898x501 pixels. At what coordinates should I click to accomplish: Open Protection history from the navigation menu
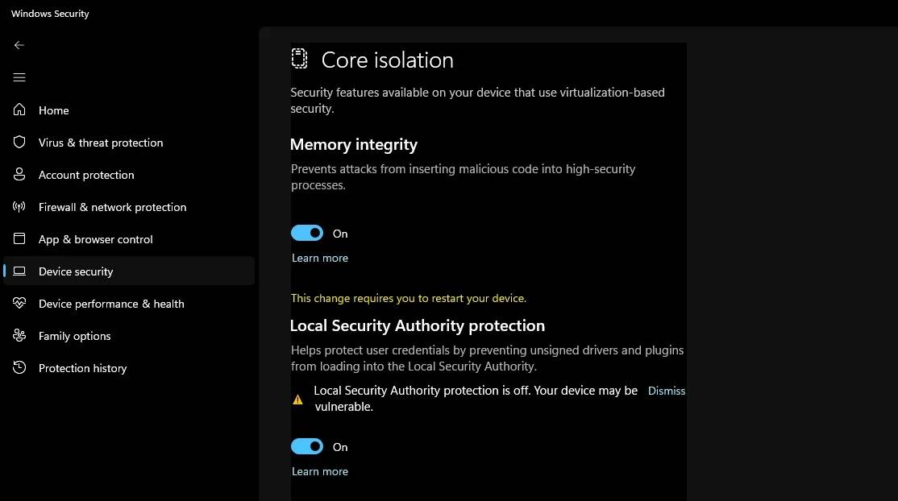point(82,367)
